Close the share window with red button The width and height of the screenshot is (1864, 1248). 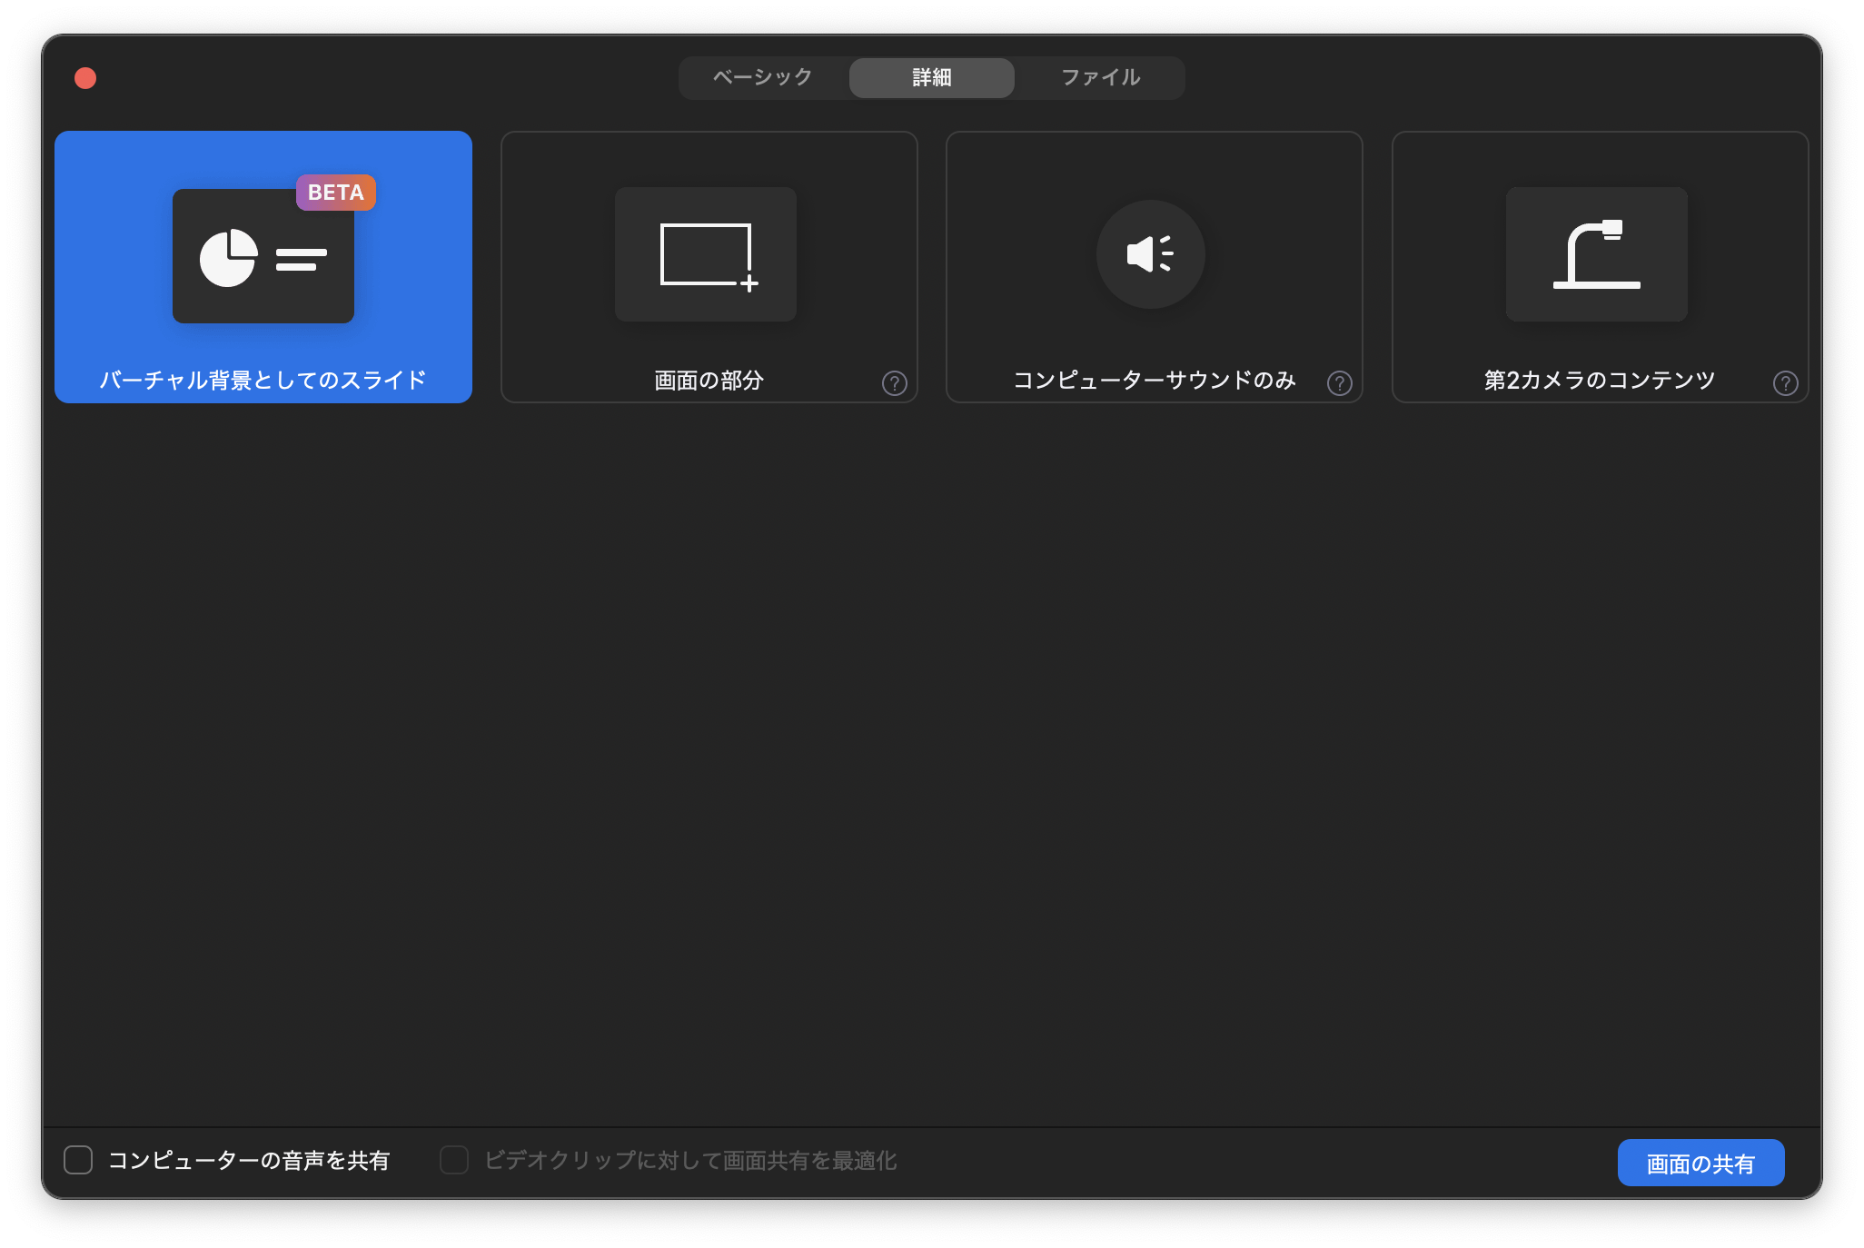pos(85,78)
